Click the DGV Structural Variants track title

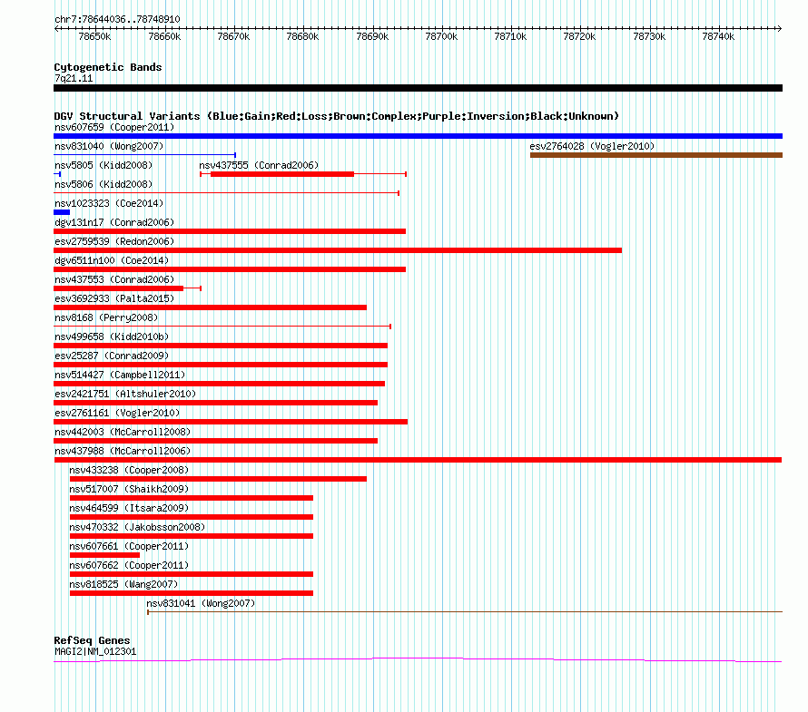coord(336,116)
